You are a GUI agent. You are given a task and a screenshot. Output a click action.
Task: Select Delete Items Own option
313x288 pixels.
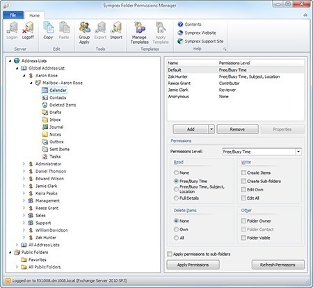(176, 230)
